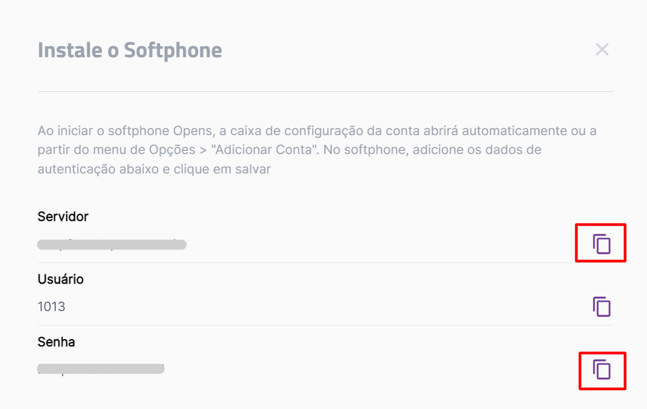This screenshot has height=409, width=647.
Task: Copy the Senha password via copy icon
Action: (x=601, y=369)
